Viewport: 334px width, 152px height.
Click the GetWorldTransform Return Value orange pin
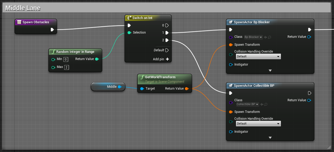(x=187, y=89)
